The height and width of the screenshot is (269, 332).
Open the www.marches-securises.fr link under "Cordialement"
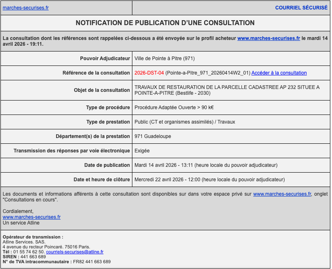32,217
